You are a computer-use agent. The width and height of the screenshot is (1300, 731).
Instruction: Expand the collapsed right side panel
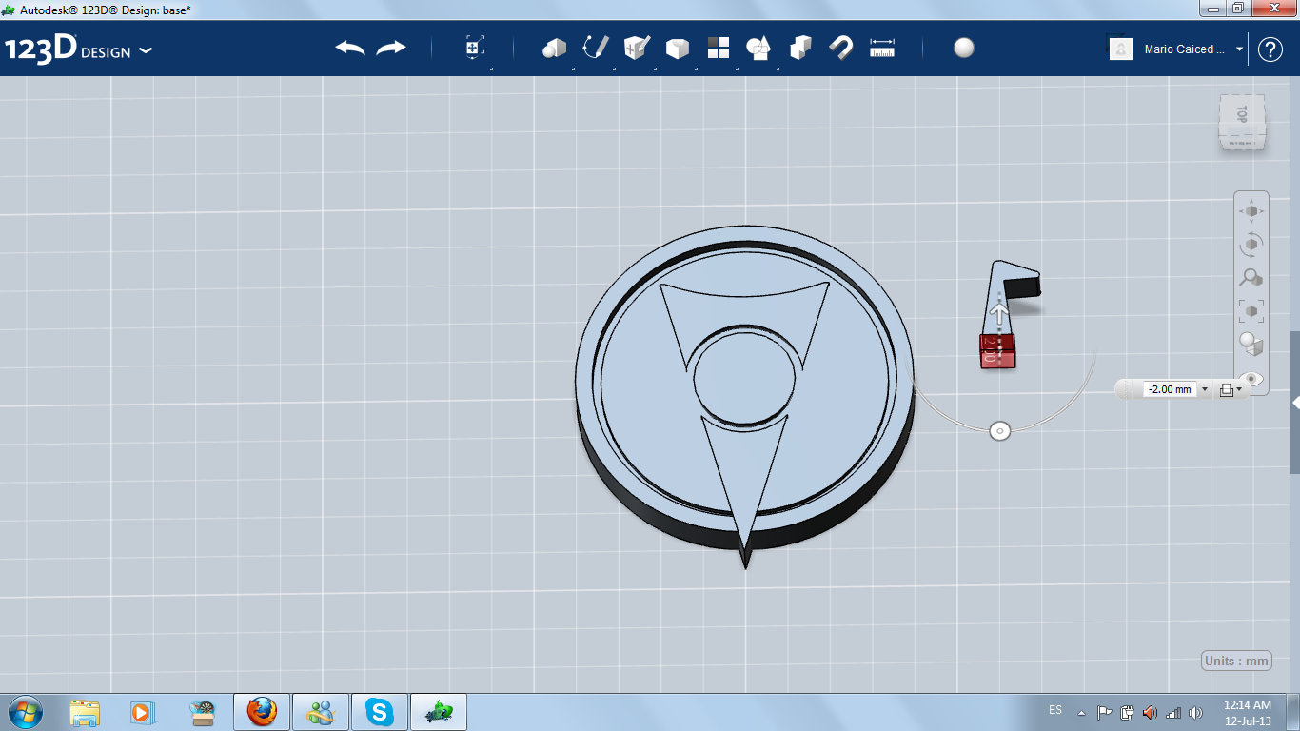[1295, 404]
